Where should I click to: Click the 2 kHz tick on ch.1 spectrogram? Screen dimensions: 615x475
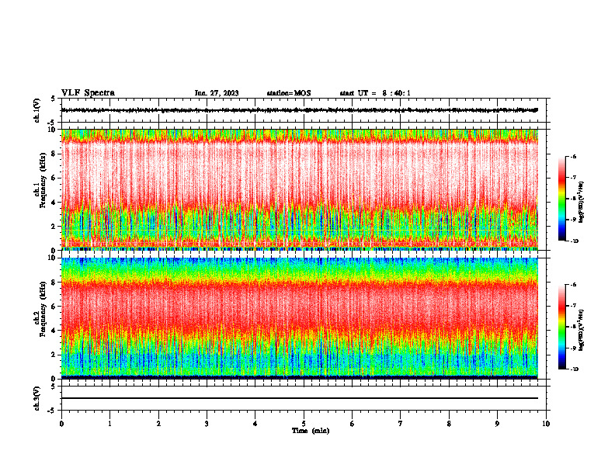click(54, 227)
